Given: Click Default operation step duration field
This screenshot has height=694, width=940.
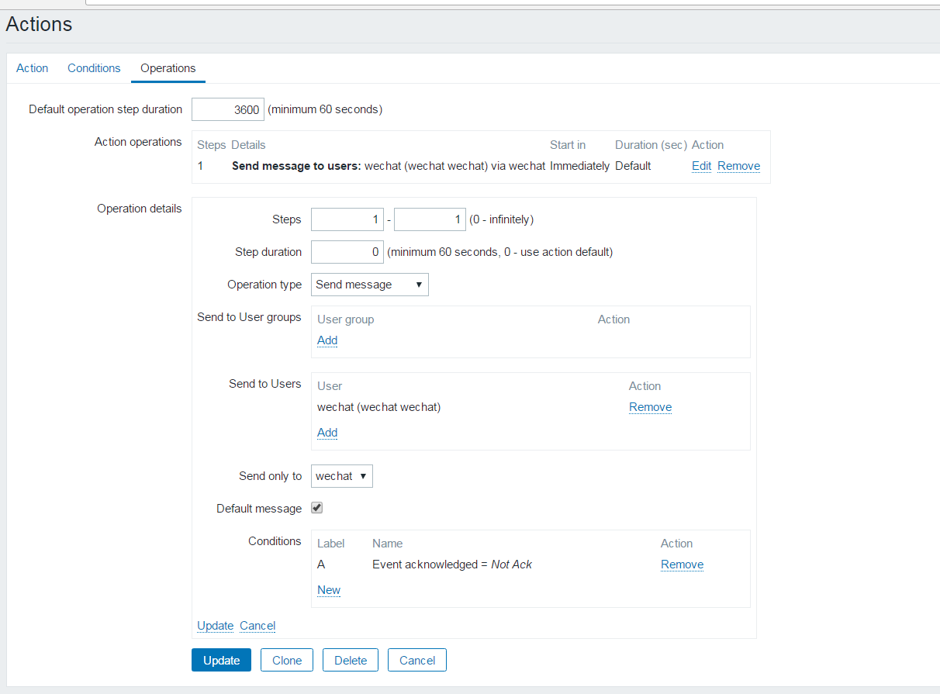Looking at the screenshot, I should [228, 109].
